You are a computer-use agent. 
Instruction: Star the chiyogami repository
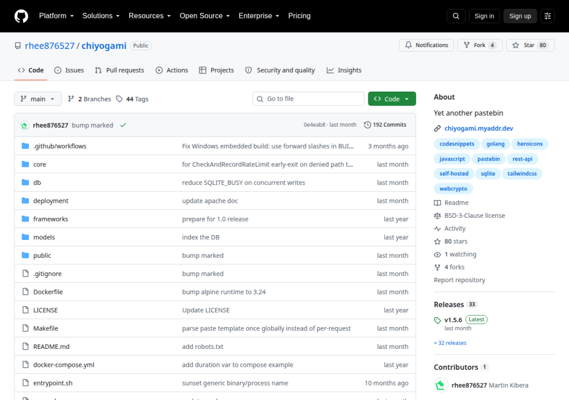[x=530, y=46]
